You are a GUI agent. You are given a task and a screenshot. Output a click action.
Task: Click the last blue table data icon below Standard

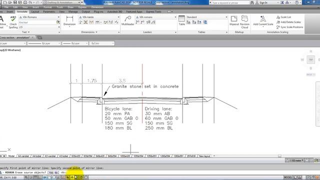click(x=205, y=22)
